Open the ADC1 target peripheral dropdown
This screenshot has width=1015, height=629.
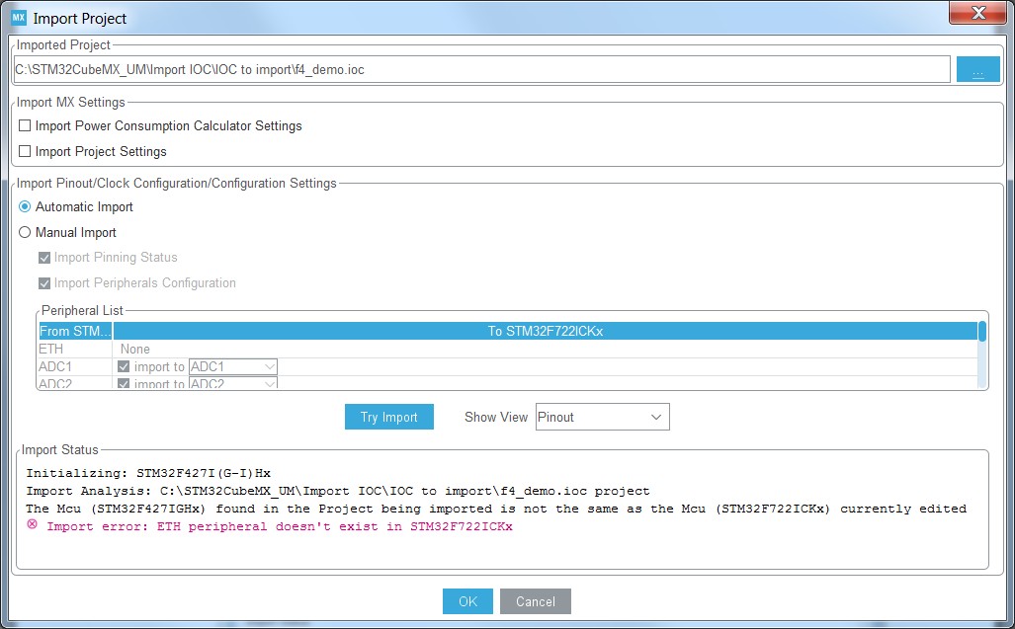click(233, 366)
